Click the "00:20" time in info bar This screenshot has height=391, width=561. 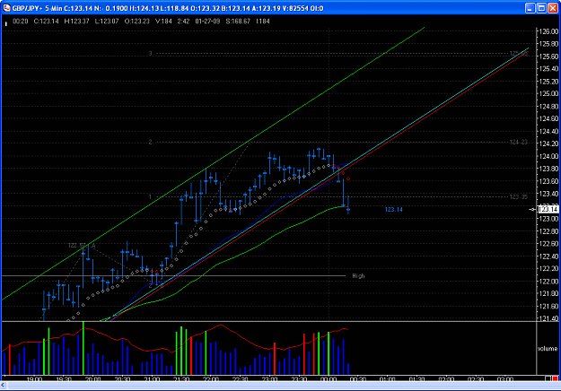[21, 22]
